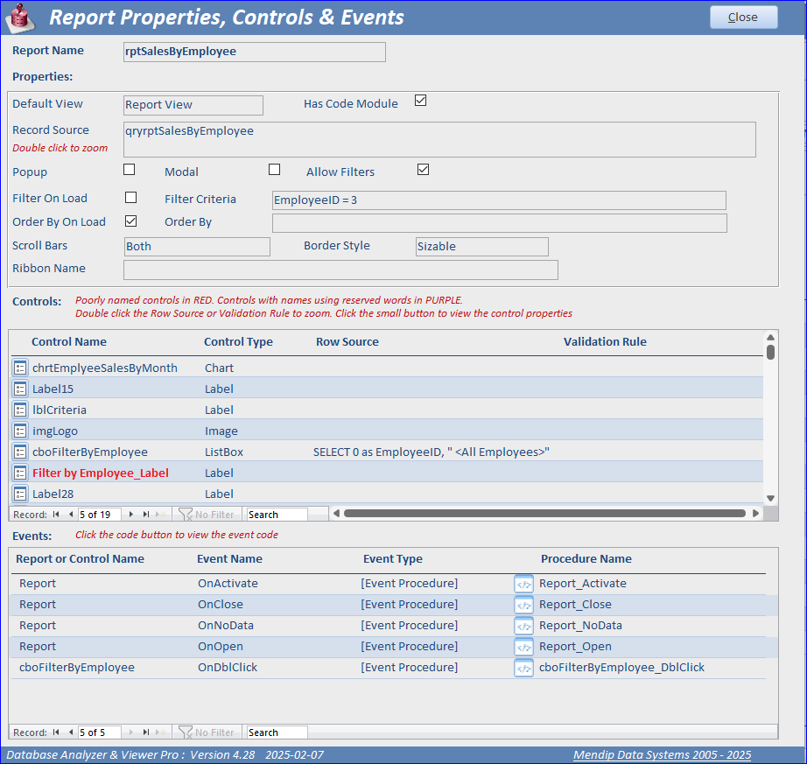Viewport: 807px width, 764px height.
Task: Click the Controls record number box
Action: 99,515
